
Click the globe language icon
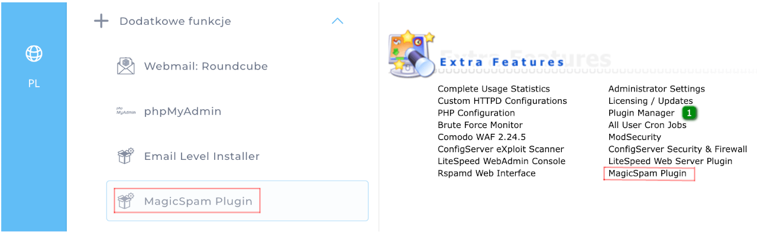tap(34, 54)
